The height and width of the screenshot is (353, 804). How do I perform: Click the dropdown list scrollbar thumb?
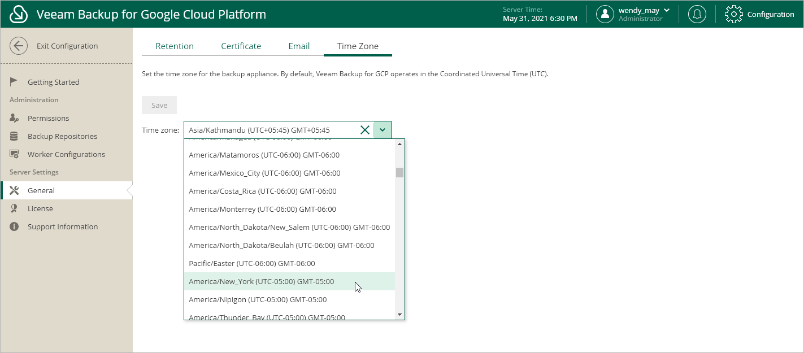point(400,172)
